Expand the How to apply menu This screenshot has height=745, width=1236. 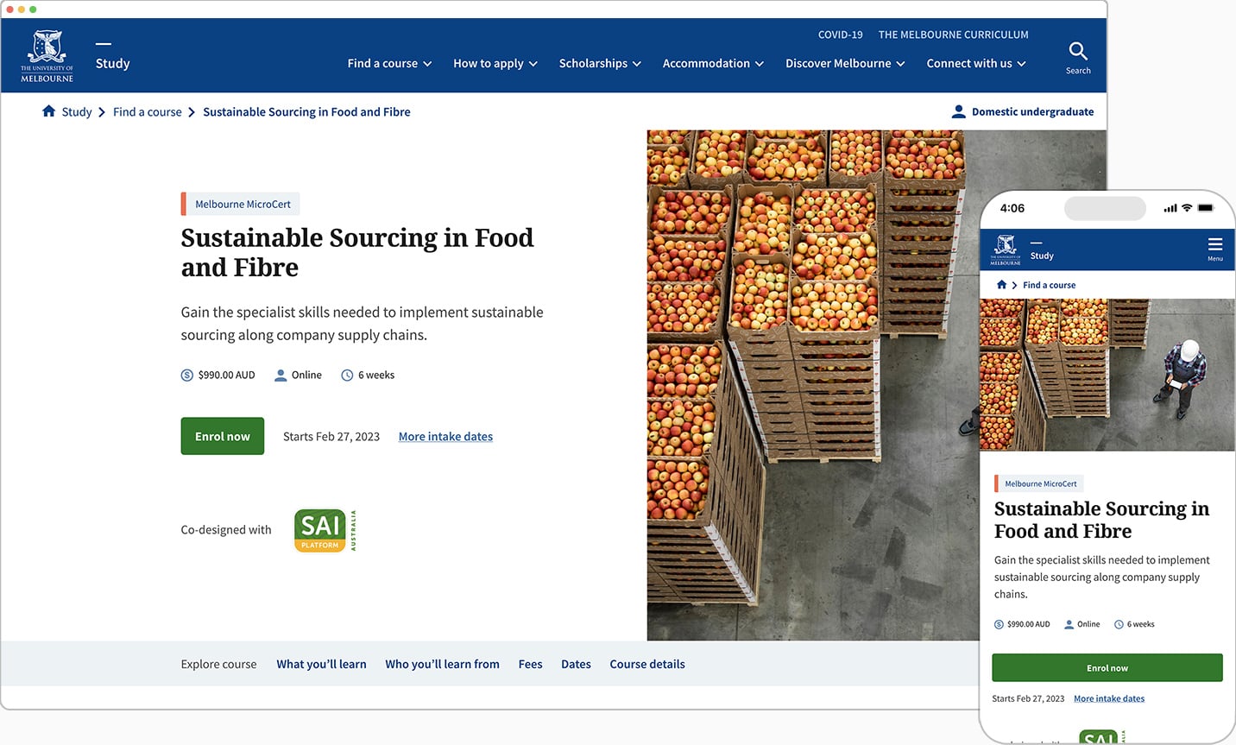pyautogui.click(x=495, y=64)
